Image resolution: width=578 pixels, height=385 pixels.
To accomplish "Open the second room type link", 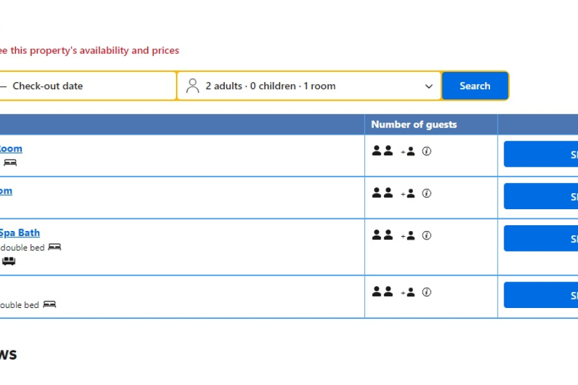I will coord(6,191).
